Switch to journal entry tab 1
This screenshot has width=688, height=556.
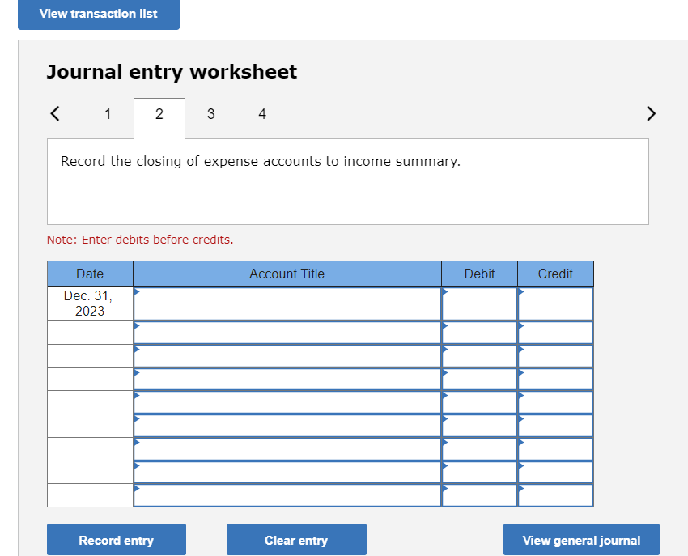pyautogui.click(x=108, y=114)
